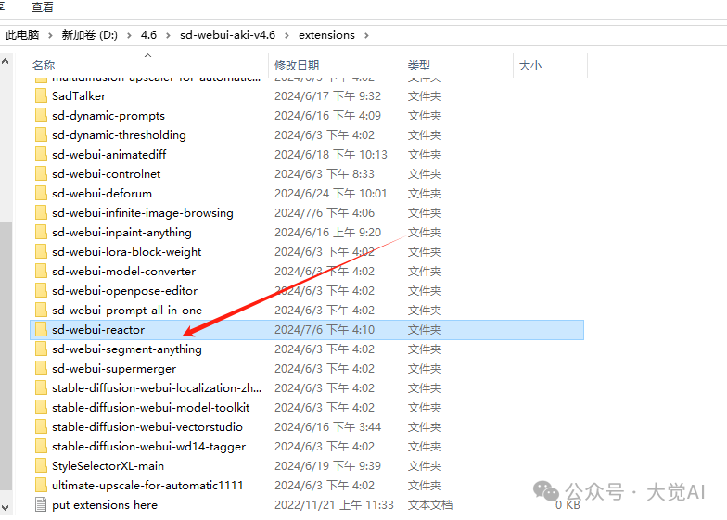Click date 2024/7/6 下午 4:10 of sd-webui-reactor
This screenshot has height=520, width=727.
tap(325, 330)
